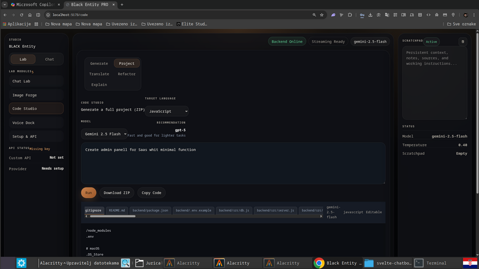Select the Translate code mode
The width and height of the screenshot is (479, 269).
tap(99, 74)
